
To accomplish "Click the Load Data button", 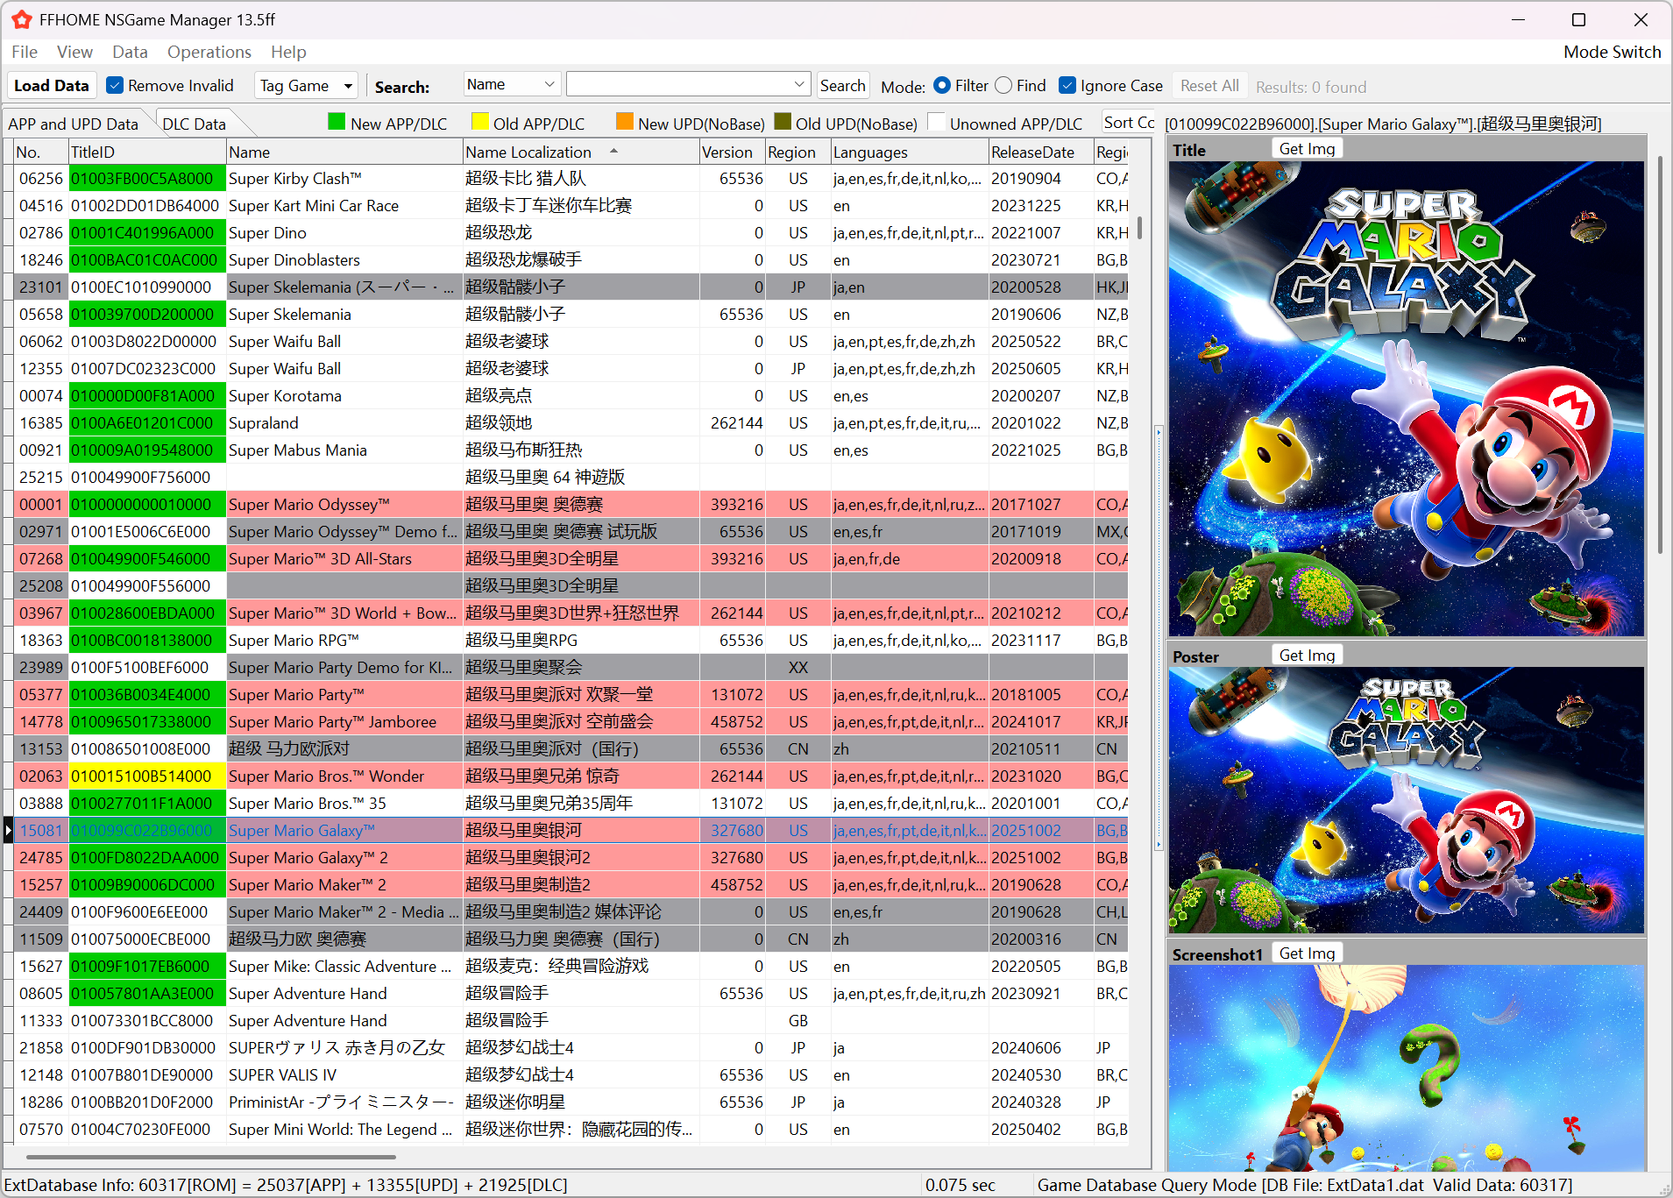I will pyautogui.click(x=52, y=85).
